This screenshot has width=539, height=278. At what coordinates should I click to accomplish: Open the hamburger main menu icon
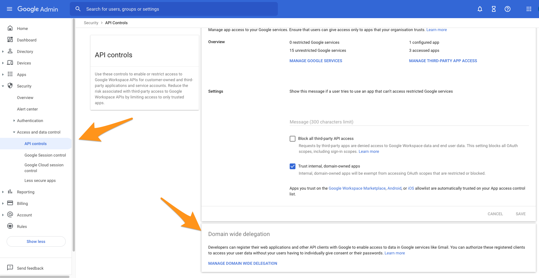click(10, 9)
